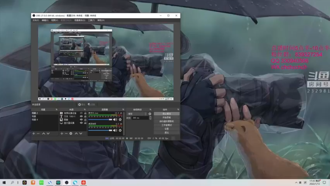The width and height of the screenshot is (330, 186).
Task: Click the 工作室模式 button
Action: [167, 125]
